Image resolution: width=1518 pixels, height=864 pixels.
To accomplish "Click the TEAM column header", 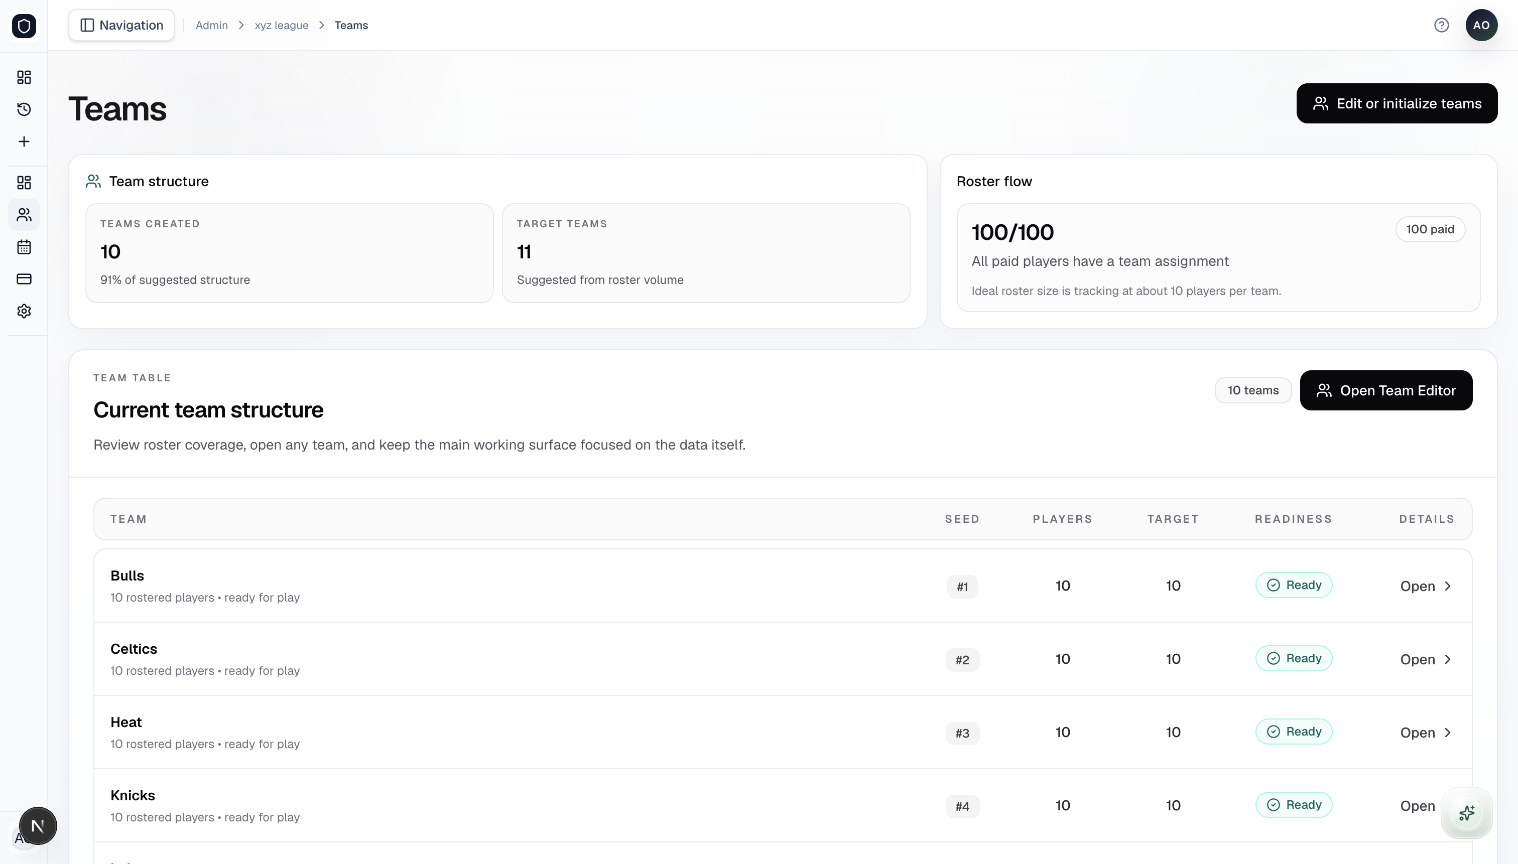I will point(128,519).
